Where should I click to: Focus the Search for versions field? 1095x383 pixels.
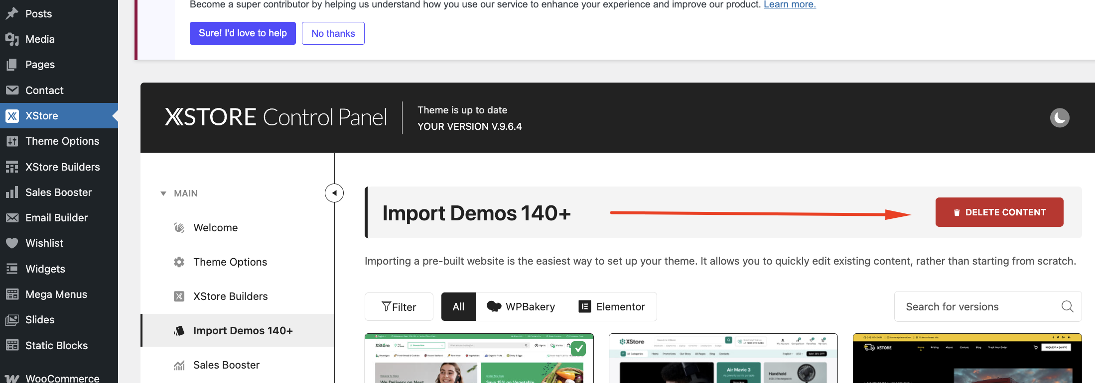[988, 307]
